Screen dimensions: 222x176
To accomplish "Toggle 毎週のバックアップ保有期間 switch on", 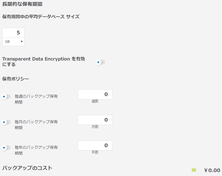I will tap(6, 97).
